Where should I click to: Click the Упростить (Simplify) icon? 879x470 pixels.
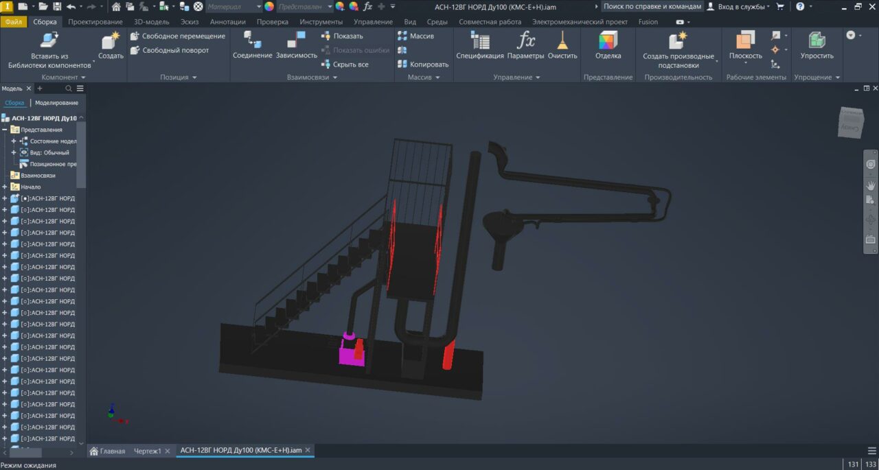tap(817, 41)
